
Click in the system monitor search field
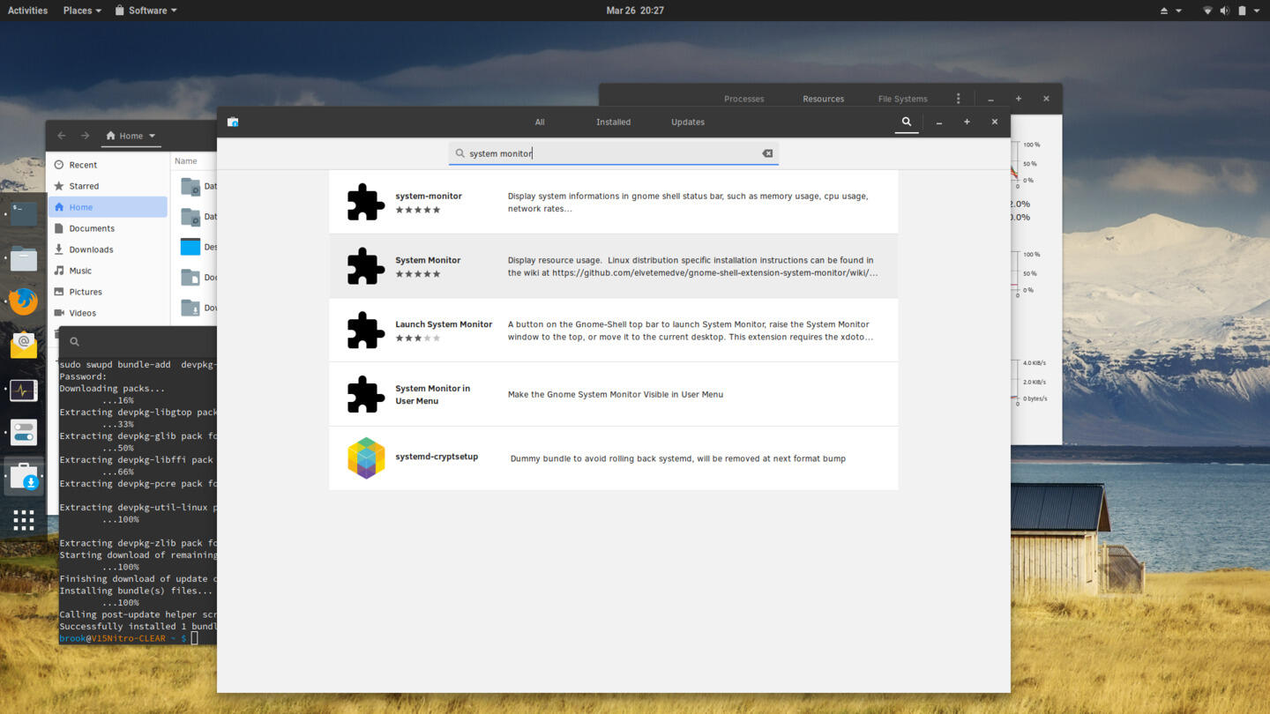613,153
